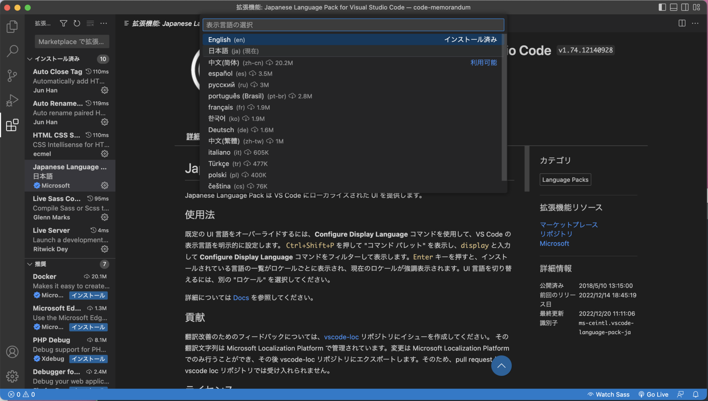Collapse the インストール済み section
The width and height of the screenshot is (708, 401).
tap(29, 59)
